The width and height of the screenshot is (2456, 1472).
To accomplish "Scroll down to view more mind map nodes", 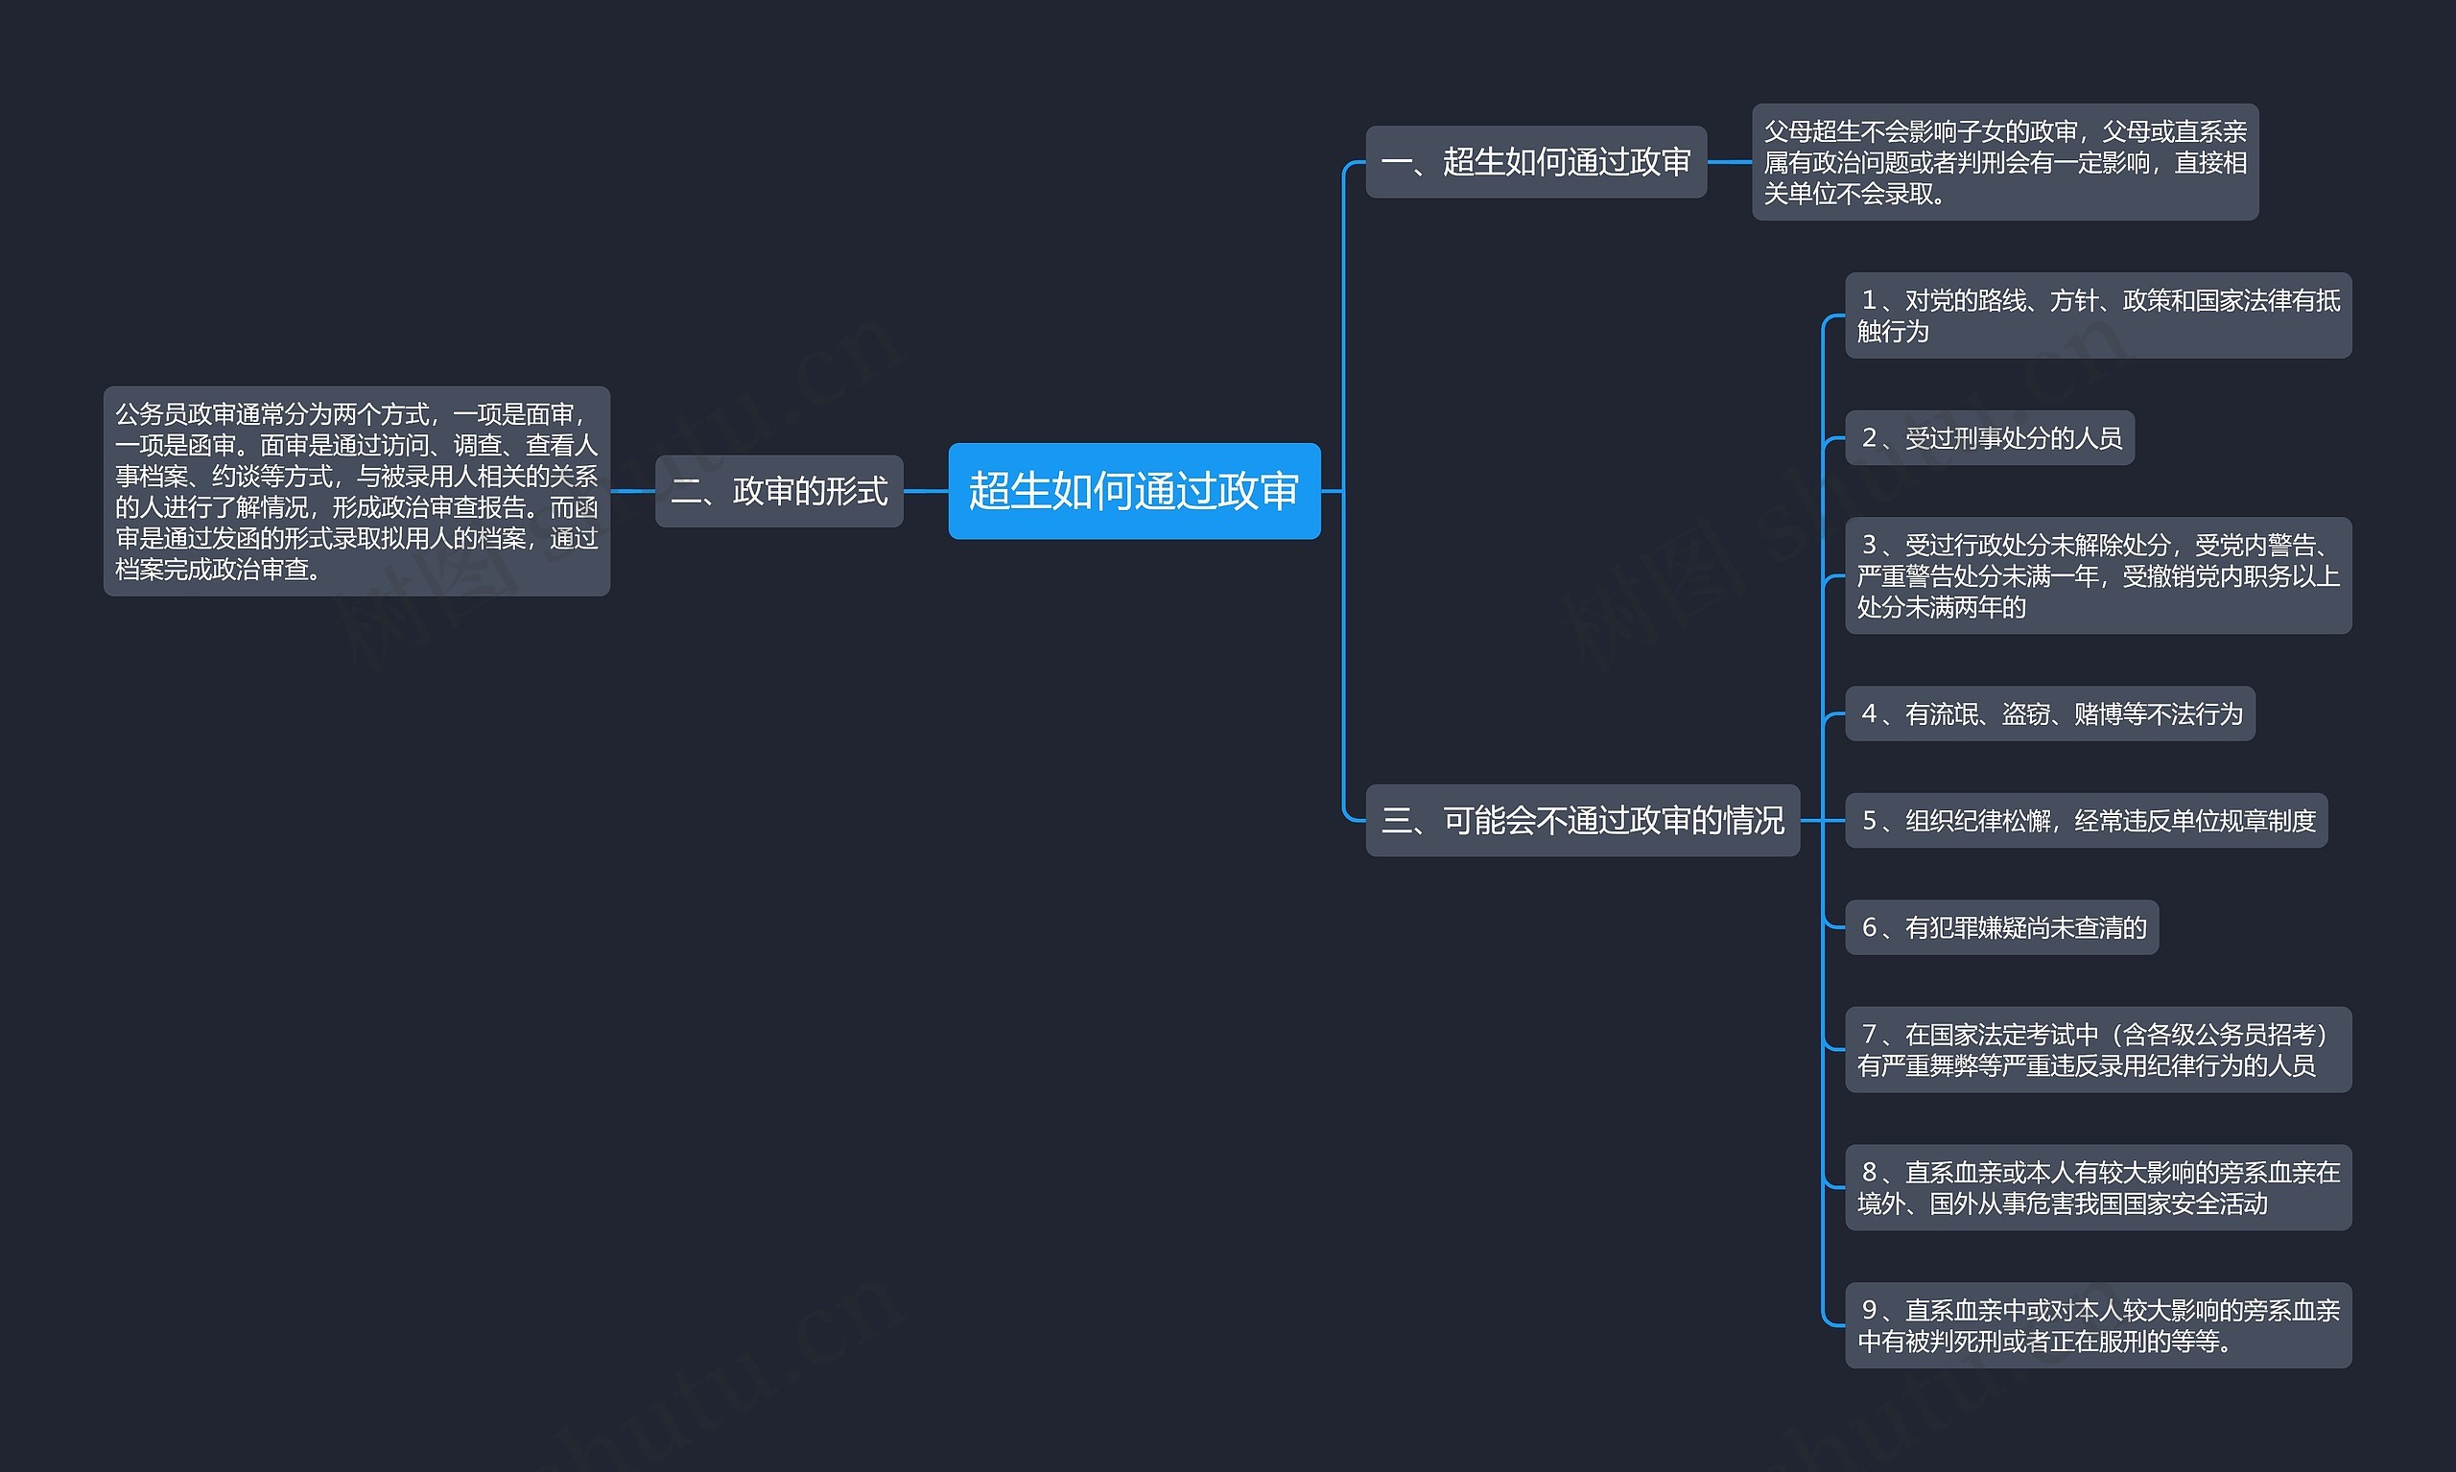I will pyautogui.click(x=1227, y=1437).
